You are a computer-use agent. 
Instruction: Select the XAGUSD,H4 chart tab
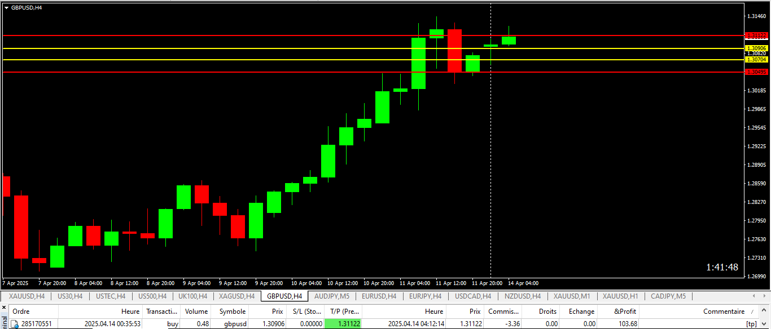[236, 296]
